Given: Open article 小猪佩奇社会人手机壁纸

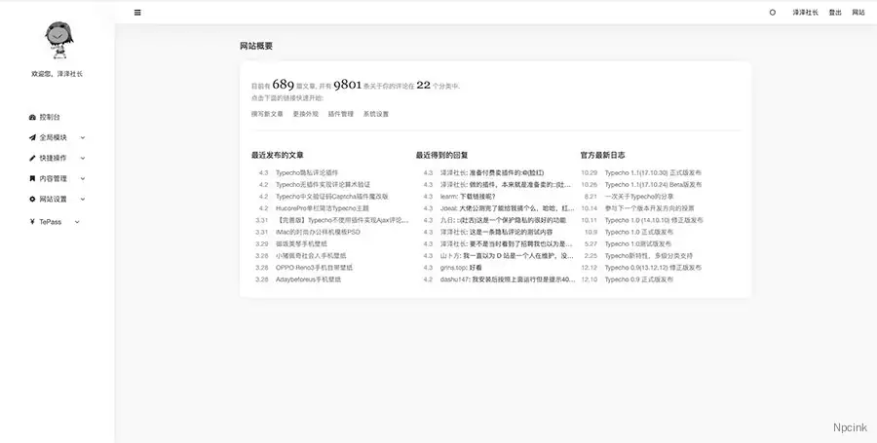Looking at the screenshot, I should [x=311, y=256].
